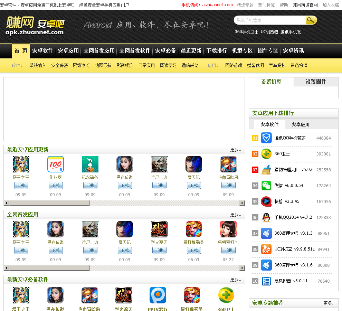Click left scroll arrow in 全网首发应用
The width and height of the screenshot is (342, 311).
tap(7, 268)
